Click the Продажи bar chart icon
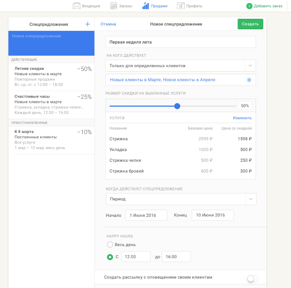This screenshot has width=291, height=288. (x=145, y=6)
